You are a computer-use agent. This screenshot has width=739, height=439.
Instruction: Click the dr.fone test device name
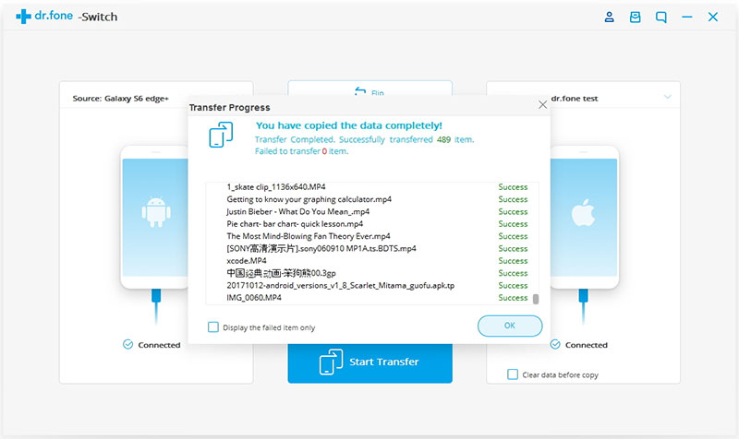[574, 99]
